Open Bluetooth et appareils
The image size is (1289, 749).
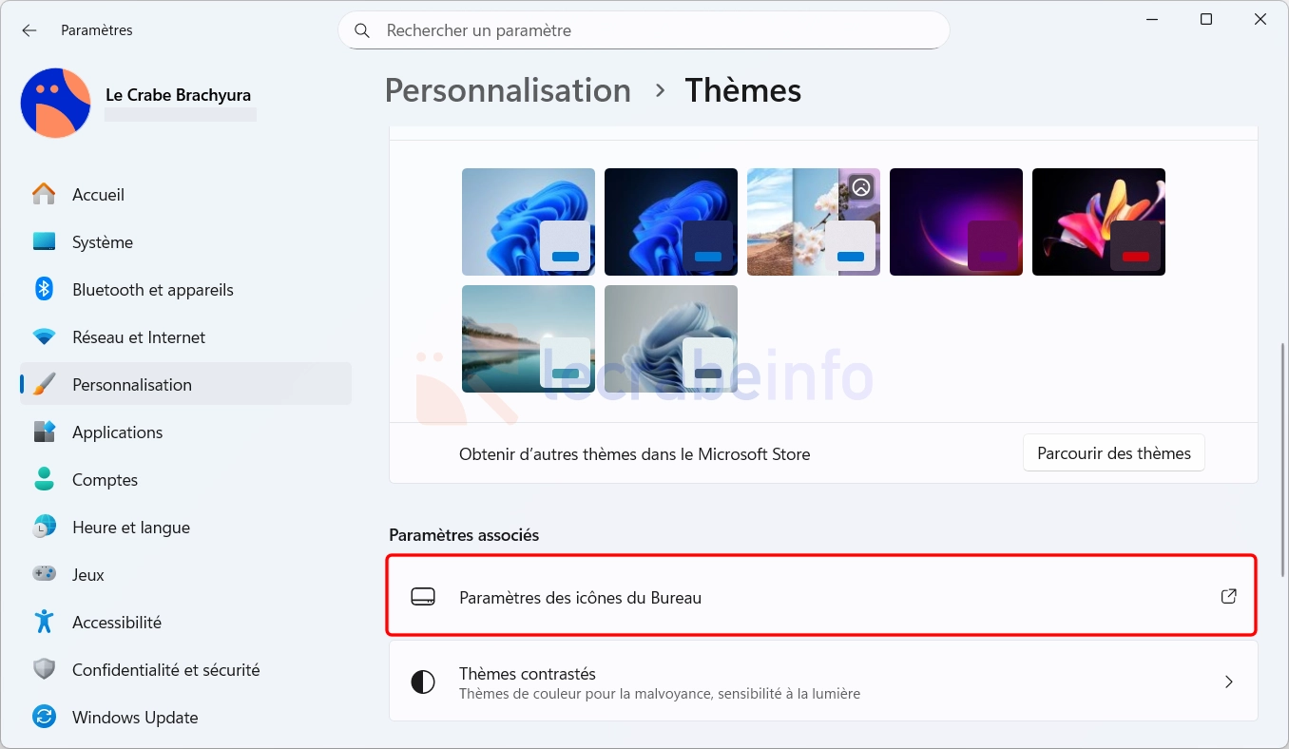[x=185, y=289]
